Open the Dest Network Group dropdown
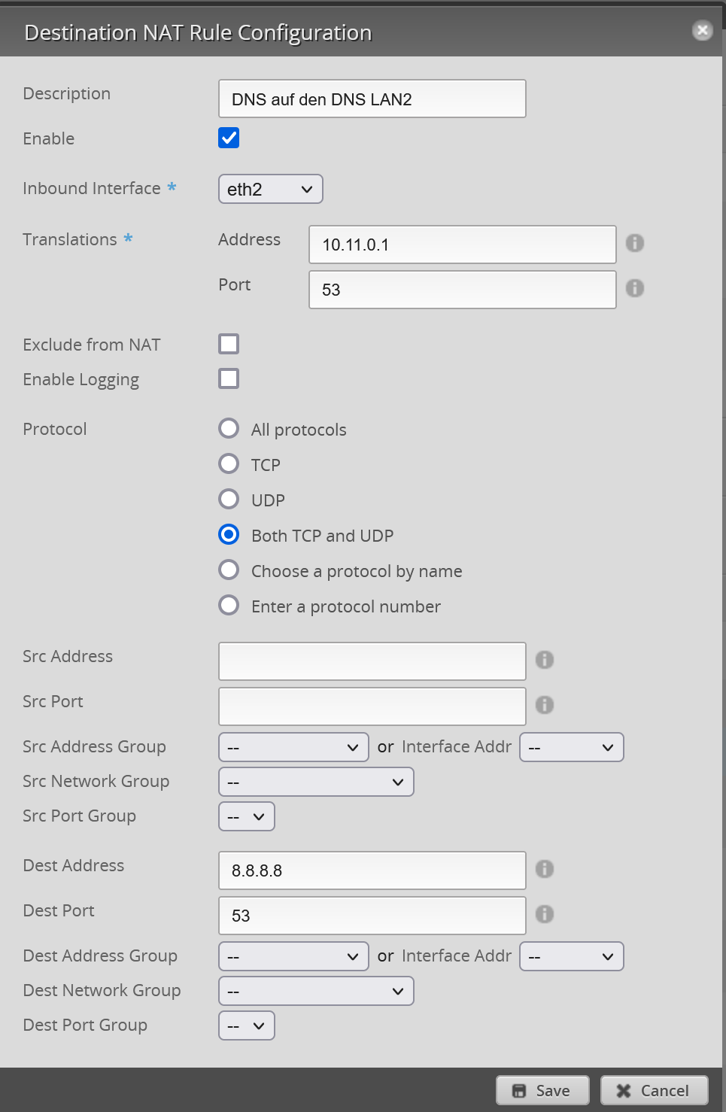The image size is (726, 1112). point(316,991)
